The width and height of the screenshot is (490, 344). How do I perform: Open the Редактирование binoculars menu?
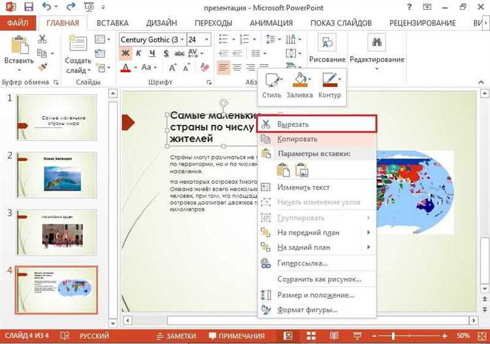tap(377, 50)
